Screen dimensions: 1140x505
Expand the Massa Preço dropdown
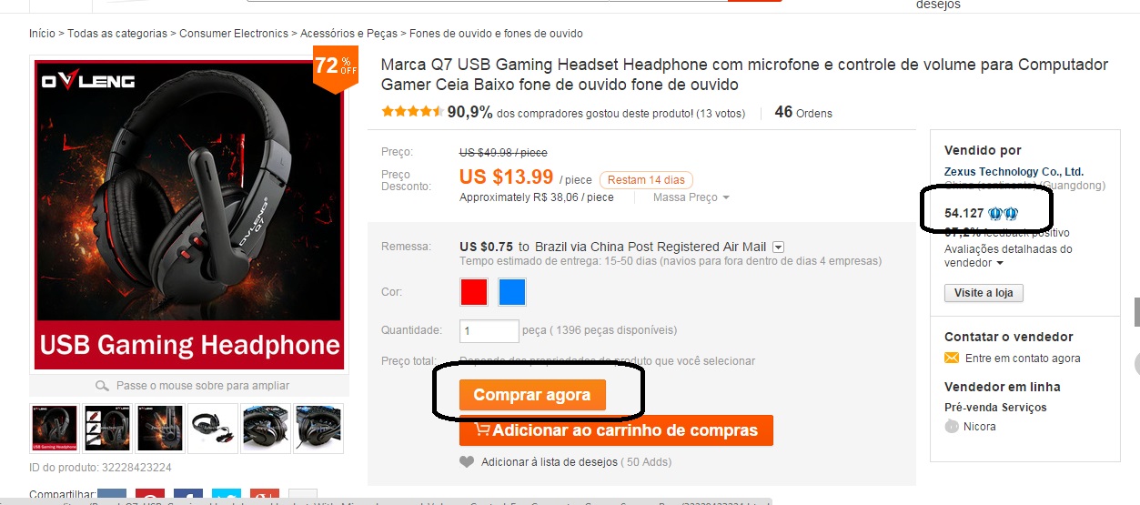pos(691,197)
